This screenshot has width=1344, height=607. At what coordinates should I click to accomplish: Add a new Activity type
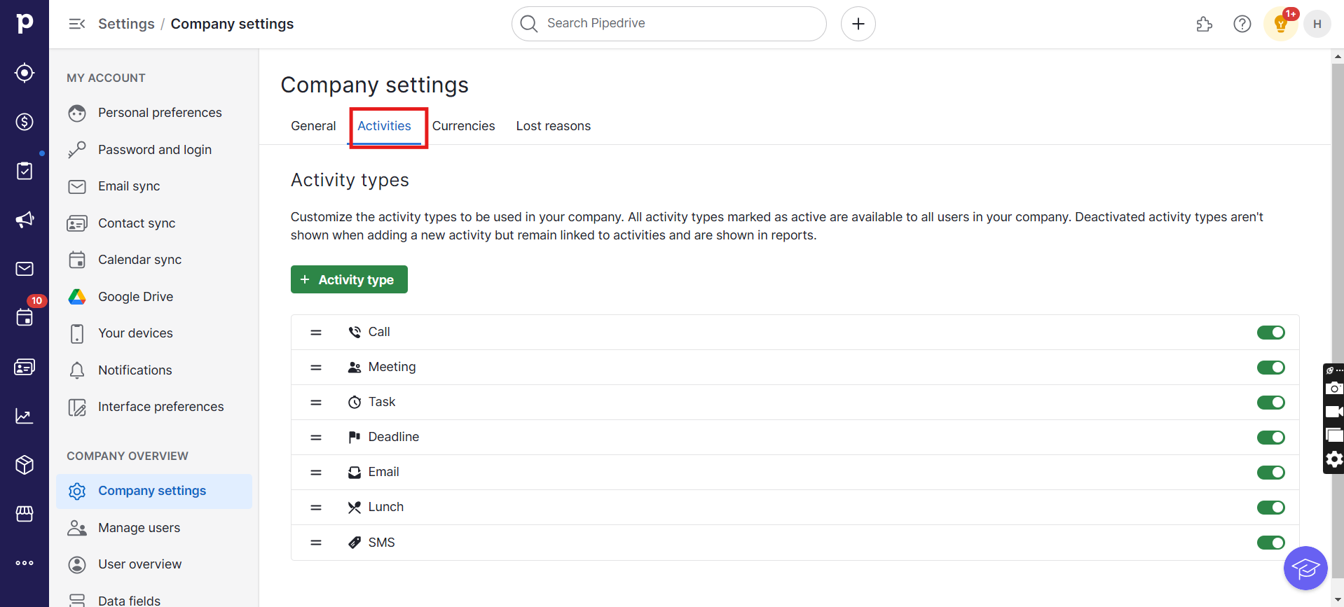349,279
